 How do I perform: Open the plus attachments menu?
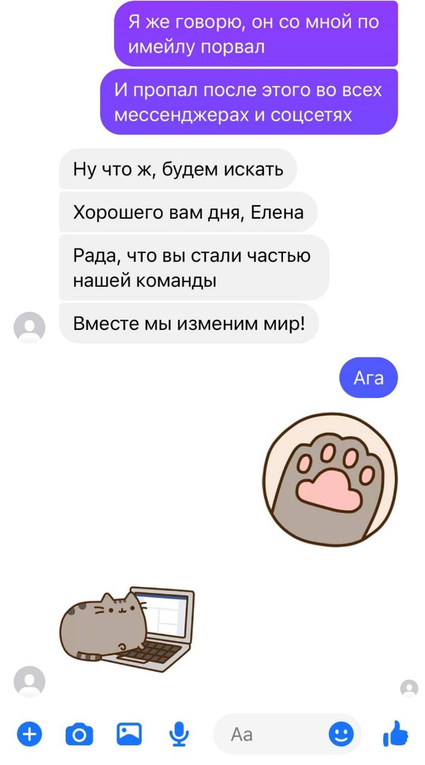(29, 733)
